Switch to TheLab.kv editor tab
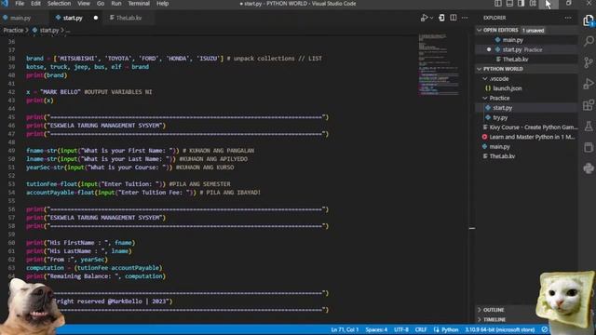Viewport: 596px width, 335px height. [x=129, y=18]
